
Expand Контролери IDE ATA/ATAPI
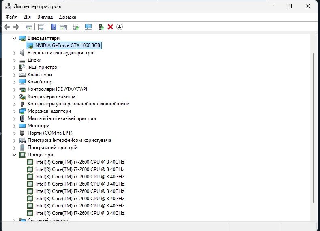click(14, 90)
